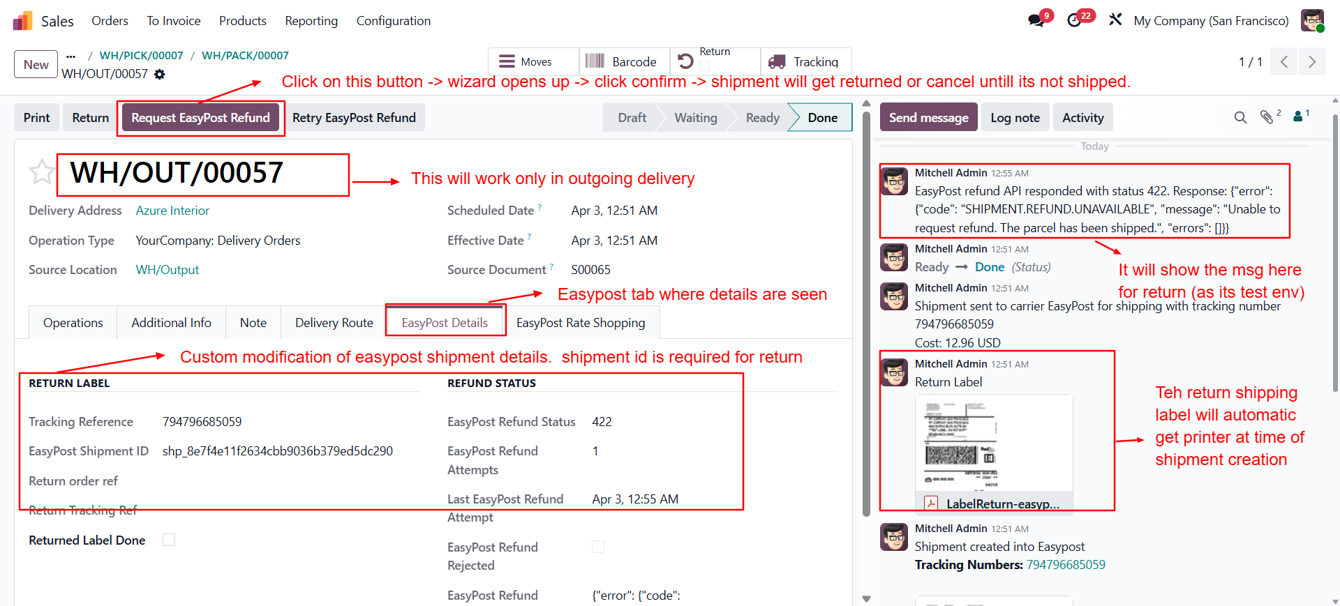Click Source Document value S00065
This screenshot has height=606, width=1340.
pos(590,270)
